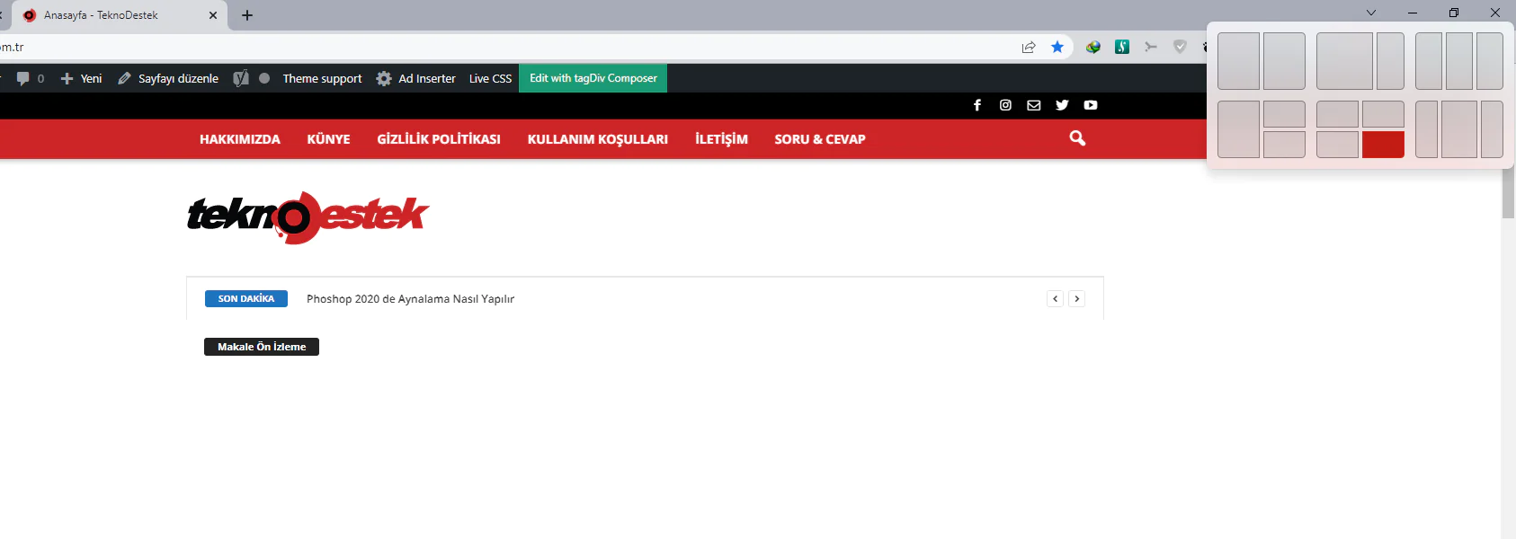Snap to narrow right zone of wide-plus-narrow layout
The height and width of the screenshot is (539, 1516).
tap(1390, 61)
